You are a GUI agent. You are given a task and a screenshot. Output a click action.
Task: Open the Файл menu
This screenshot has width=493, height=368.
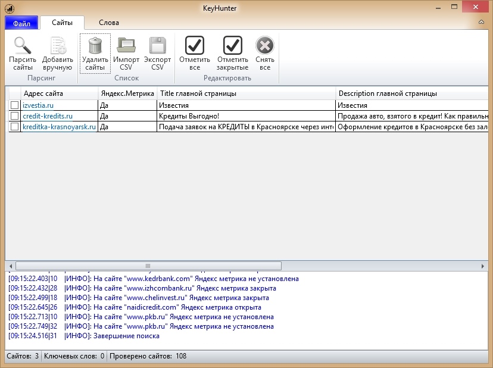(x=21, y=23)
